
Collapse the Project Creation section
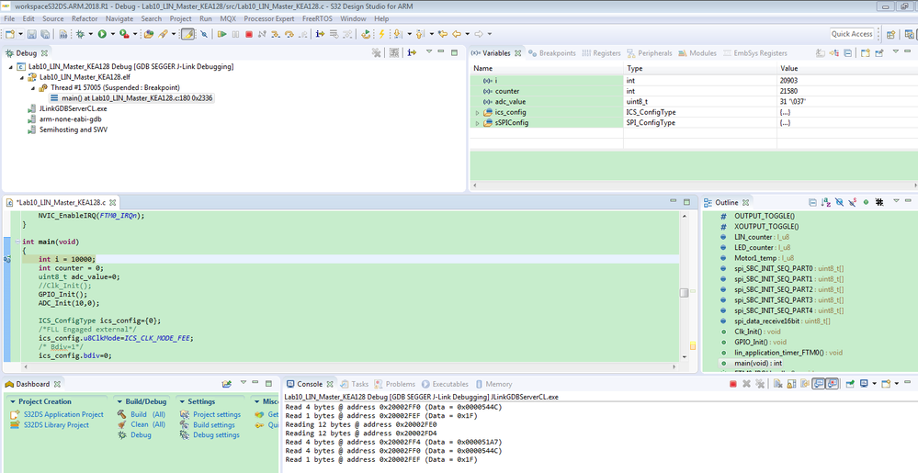pyautogui.click(x=13, y=401)
